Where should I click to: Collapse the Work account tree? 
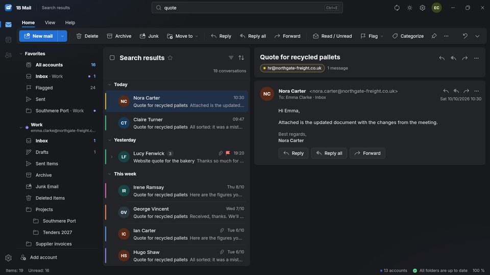click(x=21, y=127)
